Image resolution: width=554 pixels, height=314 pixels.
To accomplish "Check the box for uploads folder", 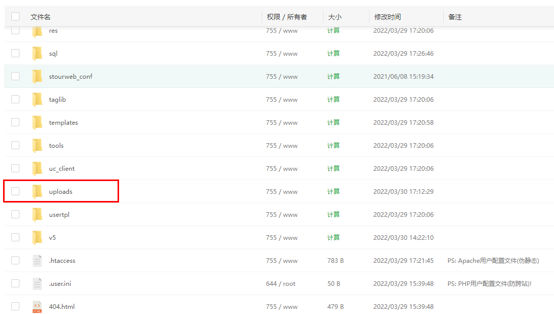I will [15, 191].
